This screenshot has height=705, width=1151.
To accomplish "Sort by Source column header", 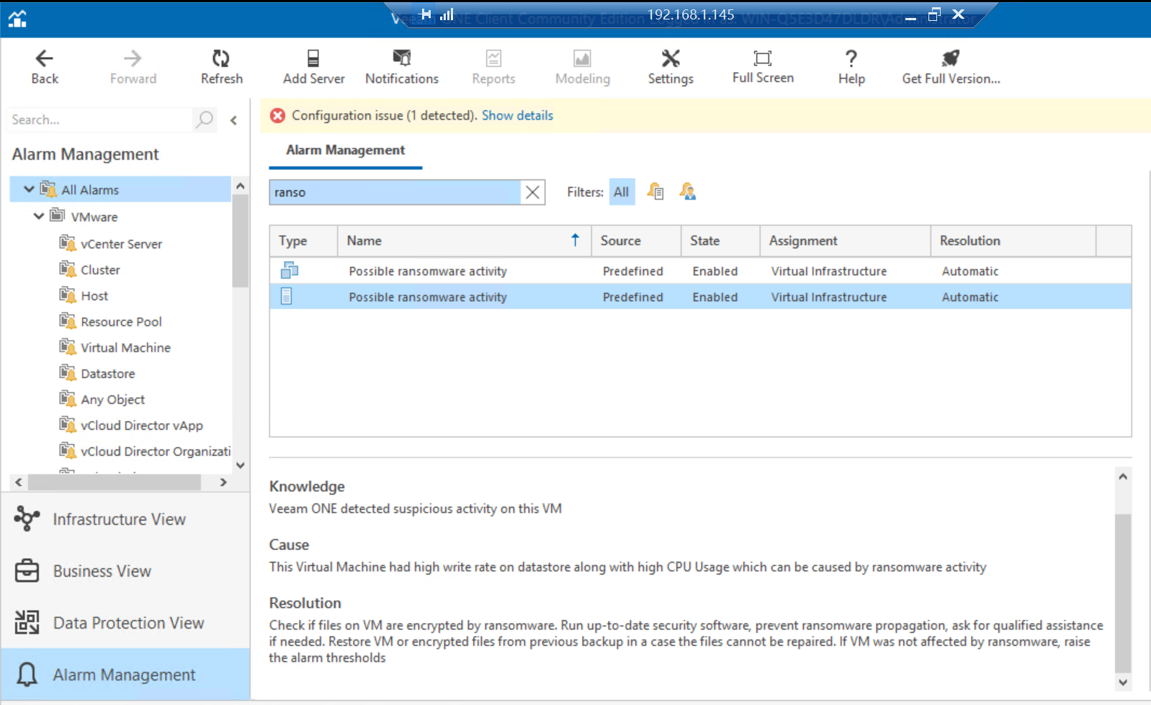I will point(636,241).
